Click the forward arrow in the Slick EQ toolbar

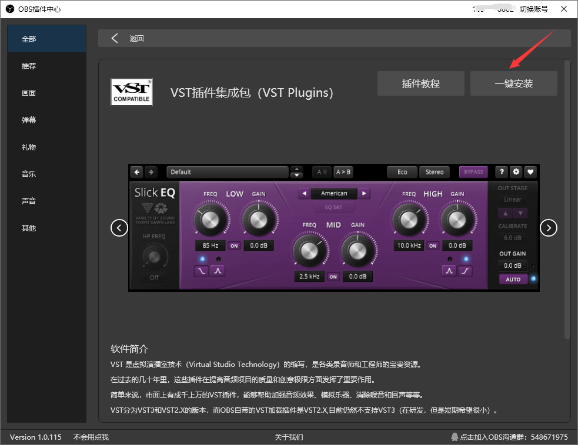point(151,172)
